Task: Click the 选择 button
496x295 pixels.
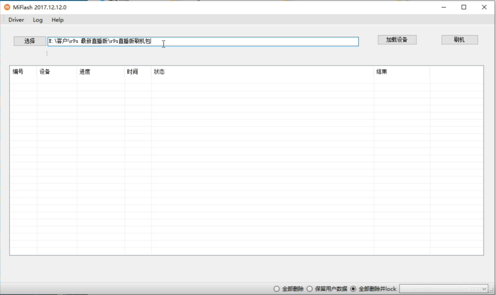Action: pyautogui.click(x=30, y=41)
